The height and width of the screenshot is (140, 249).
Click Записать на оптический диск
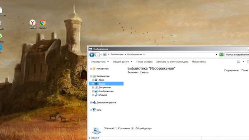pos(172,61)
